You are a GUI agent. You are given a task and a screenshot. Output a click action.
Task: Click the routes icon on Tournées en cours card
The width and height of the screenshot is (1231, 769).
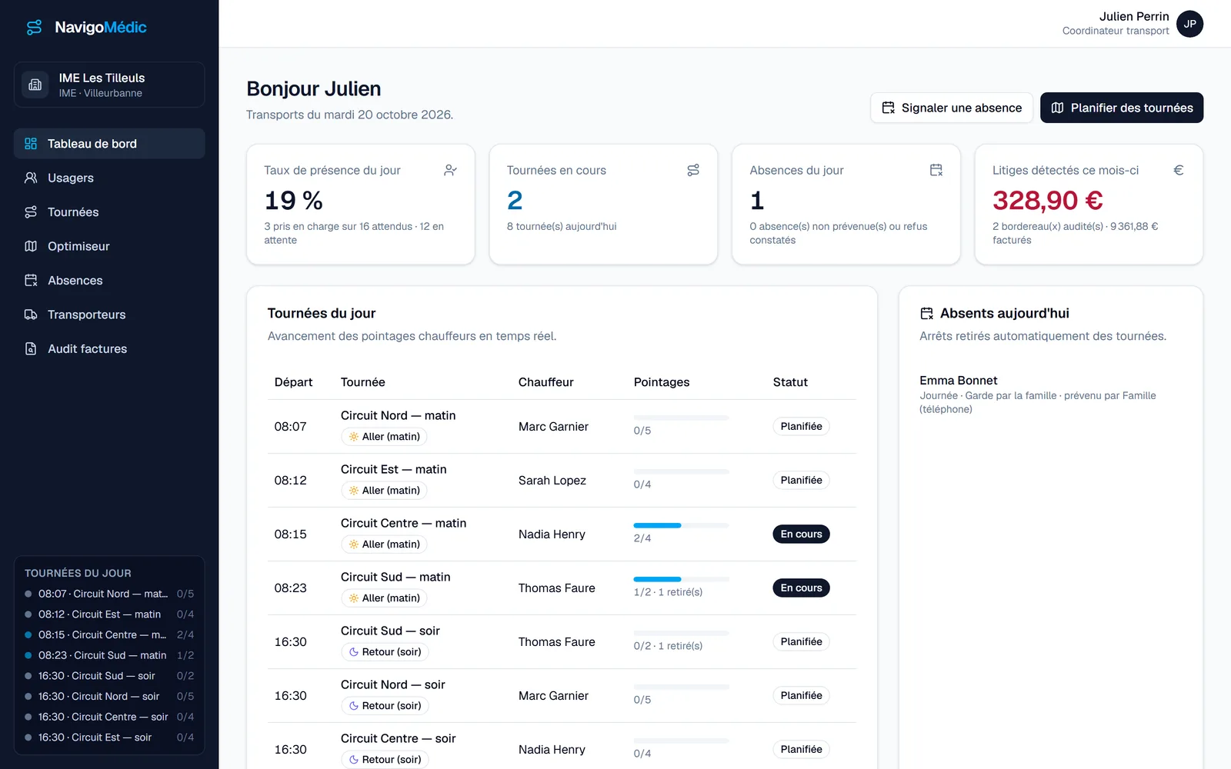click(x=693, y=170)
